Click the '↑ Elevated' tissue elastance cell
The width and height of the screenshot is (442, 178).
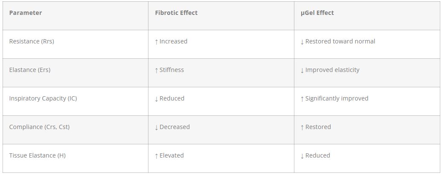pos(169,155)
